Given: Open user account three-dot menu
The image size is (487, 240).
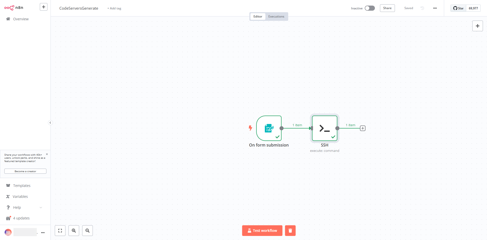Looking at the screenshot, I should [x=43, y=232].
